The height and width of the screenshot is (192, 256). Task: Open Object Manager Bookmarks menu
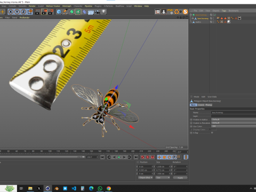pos(234,11)
